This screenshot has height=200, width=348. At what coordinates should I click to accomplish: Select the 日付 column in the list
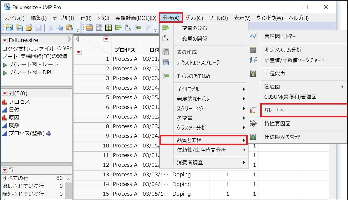14,109
